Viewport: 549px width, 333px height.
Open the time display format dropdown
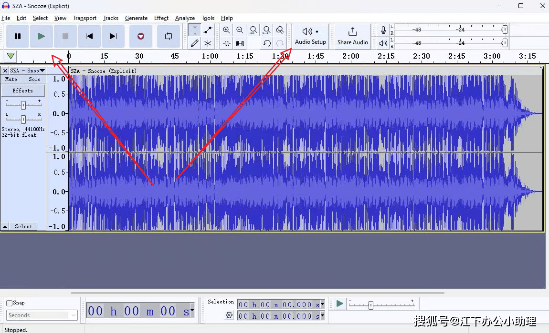point(191,311)
